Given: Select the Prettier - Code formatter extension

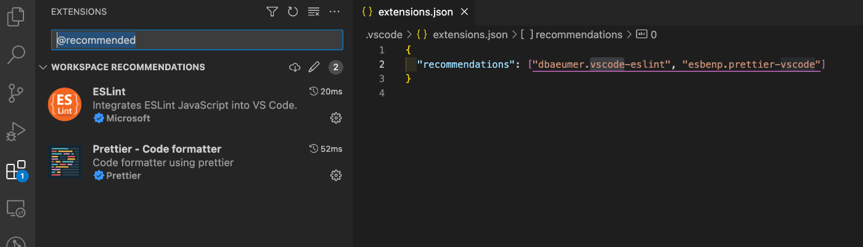Looking at the screenshot, I should point(157,149).
